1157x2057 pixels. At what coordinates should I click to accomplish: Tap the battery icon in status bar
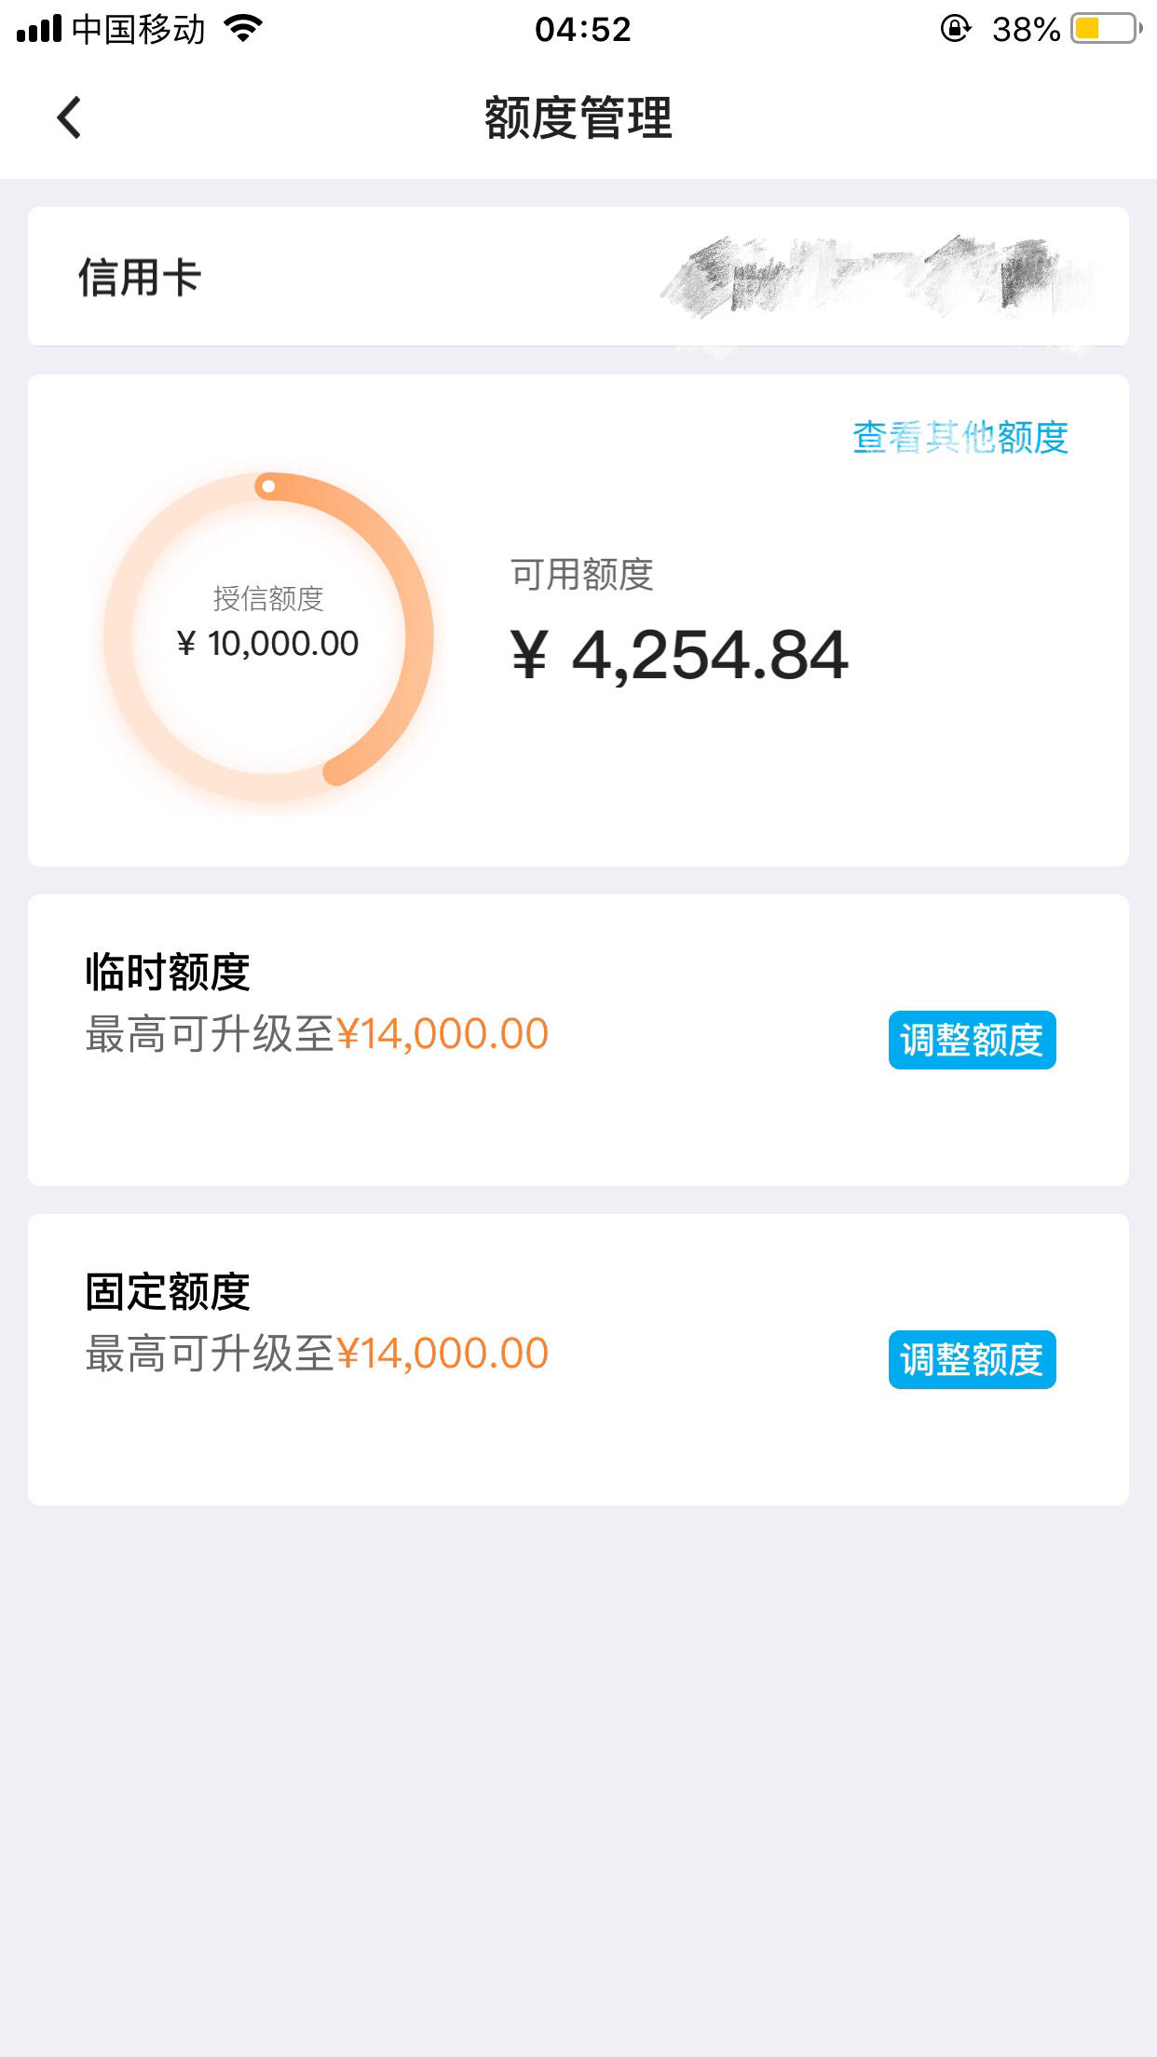click(1107, 29)
